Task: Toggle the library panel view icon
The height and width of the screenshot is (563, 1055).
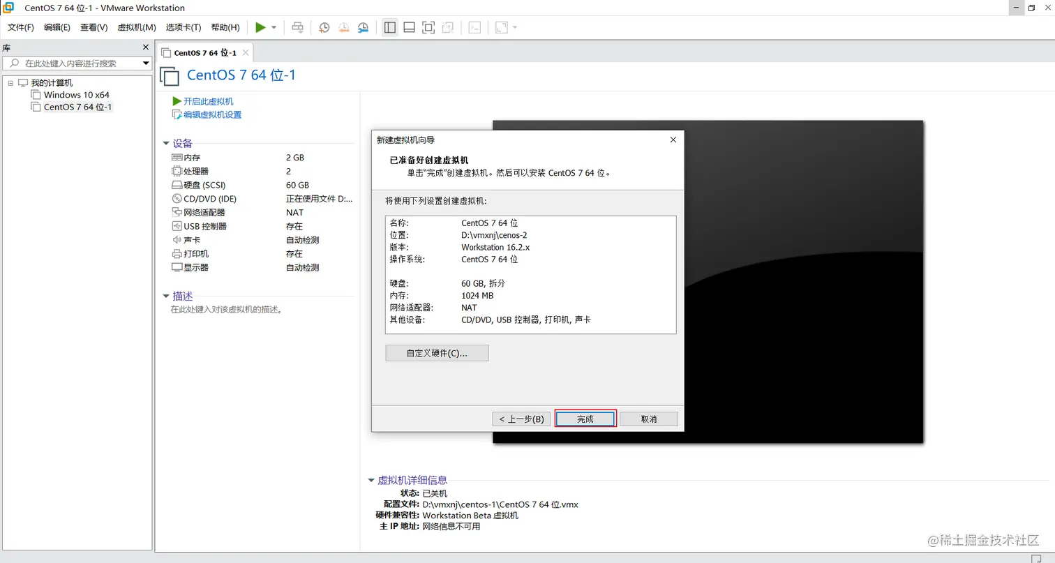Action: 389,27
